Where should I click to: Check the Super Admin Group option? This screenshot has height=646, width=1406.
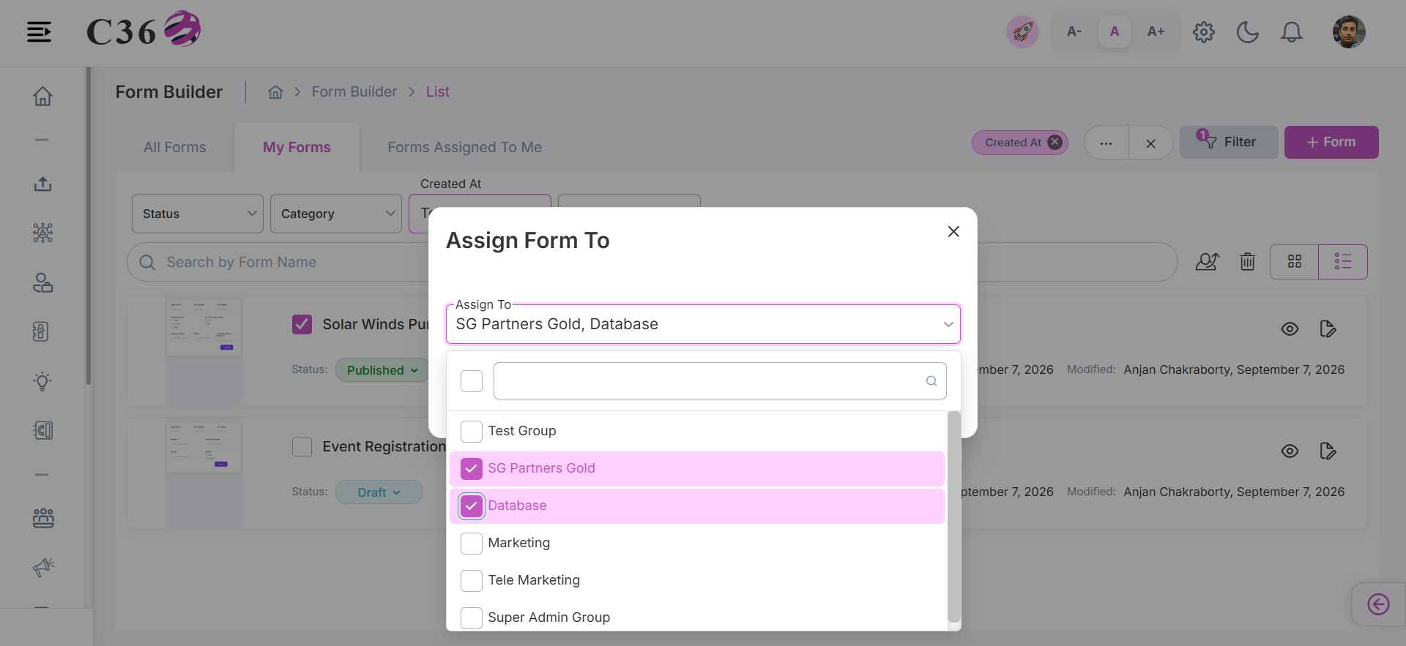(472, 617)
